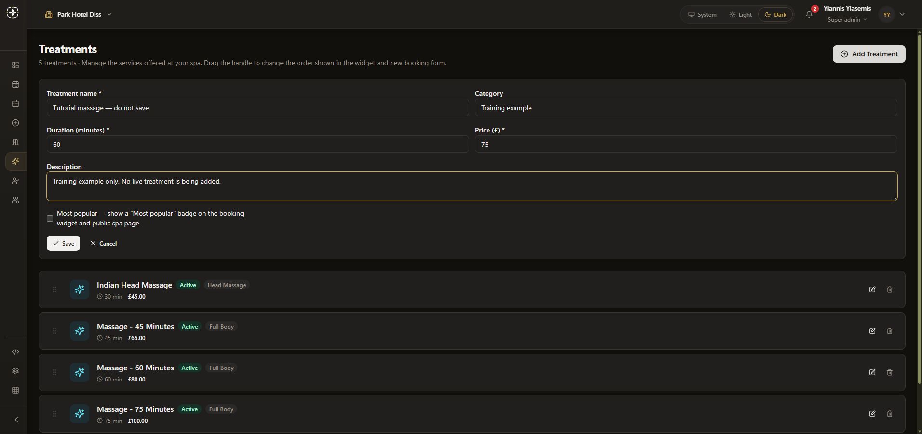
Task: Focus the Treatment name field
Action: [x=258, y=107]
